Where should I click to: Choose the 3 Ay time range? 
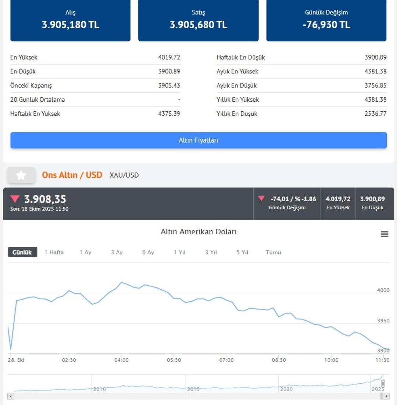click(x=117, y=252)
